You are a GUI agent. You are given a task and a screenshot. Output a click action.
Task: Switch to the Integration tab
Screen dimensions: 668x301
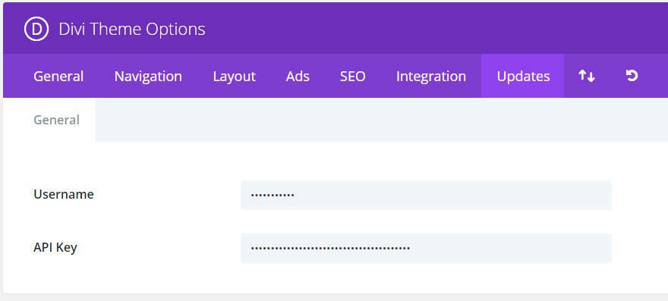point(431,77)
